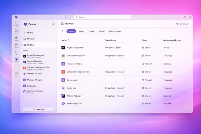Viewport: 201px width, 134px height.
Task: Sort by Last accessed by you header
Action: point(172,40)
